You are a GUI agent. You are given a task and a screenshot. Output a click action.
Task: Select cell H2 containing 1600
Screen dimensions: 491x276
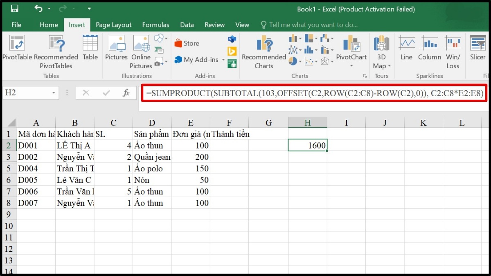pyautogui.click(x=307, y=145)
